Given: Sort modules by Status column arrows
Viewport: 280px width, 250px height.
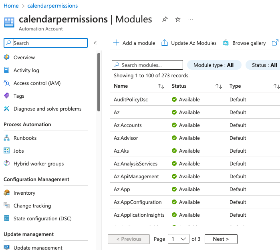Looking at the screenshot, I should 219,86.
